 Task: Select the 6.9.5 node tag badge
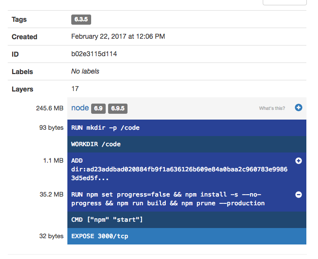(x=118, y=108)
